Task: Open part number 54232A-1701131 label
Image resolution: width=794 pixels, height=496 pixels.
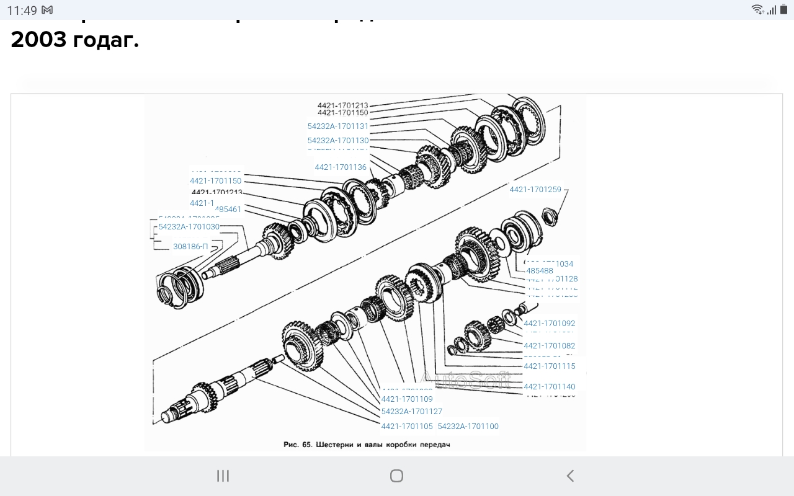Action: [338, 126]
